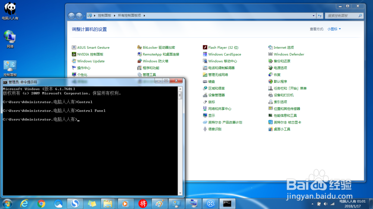Open Windows Defender item
Viewport: 373px width, 209px height.
point(286,54)
